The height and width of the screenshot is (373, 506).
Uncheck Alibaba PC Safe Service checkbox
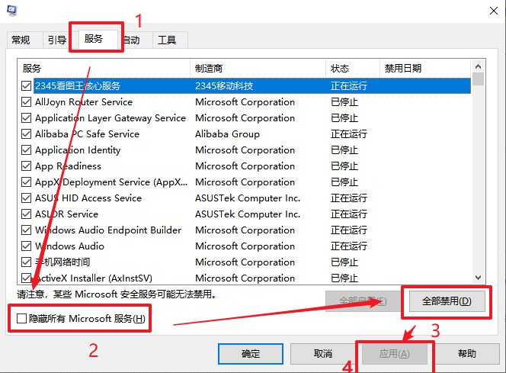tap(26, 133)
